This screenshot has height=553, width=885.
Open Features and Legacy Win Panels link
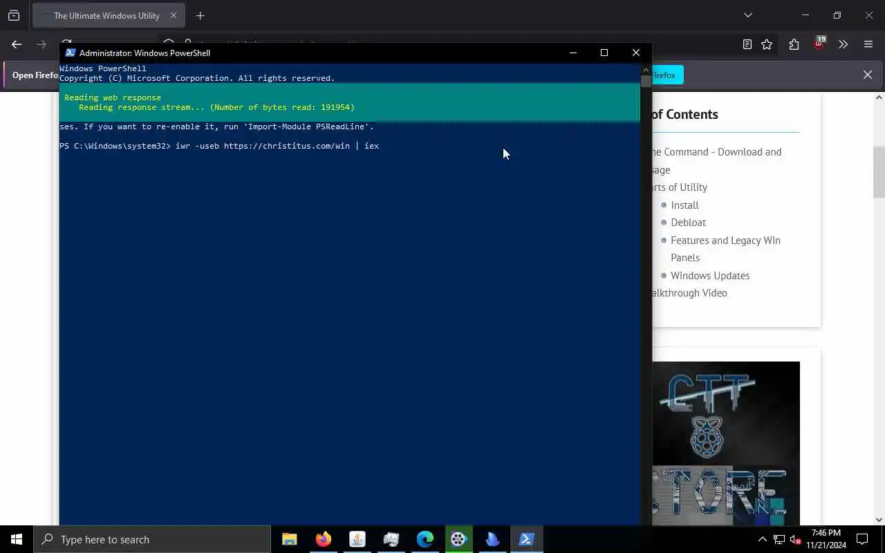(x=725, y=249)
